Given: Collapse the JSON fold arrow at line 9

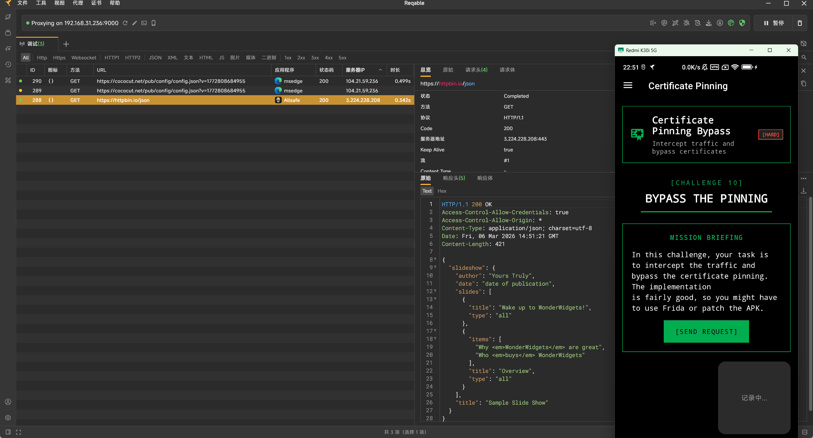Looking at the screenshot, I should coord(435,267).
